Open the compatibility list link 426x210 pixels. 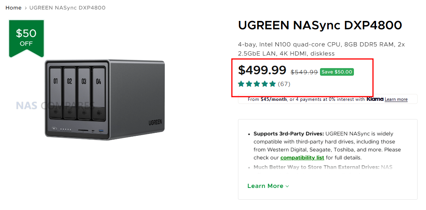coord(302,157)
